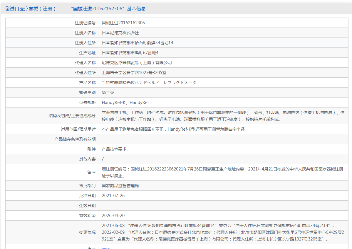This screenshot has height=249, width=352.
Task: Click the 生效日期 label
Action: coord(87,206)
